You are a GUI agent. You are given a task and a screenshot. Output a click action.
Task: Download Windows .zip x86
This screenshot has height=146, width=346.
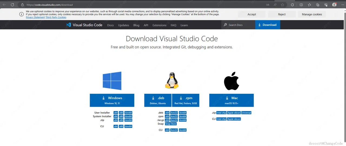pyautogui.click(x=121, y=120)
